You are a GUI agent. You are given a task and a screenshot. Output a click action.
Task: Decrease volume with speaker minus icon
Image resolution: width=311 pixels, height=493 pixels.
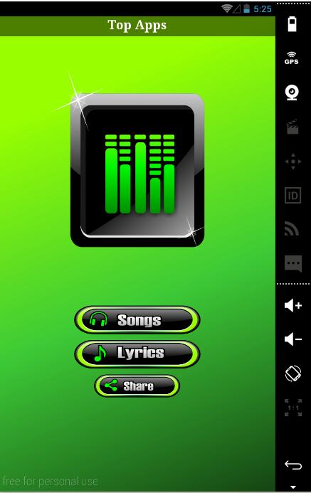click(x=293, y=339)
